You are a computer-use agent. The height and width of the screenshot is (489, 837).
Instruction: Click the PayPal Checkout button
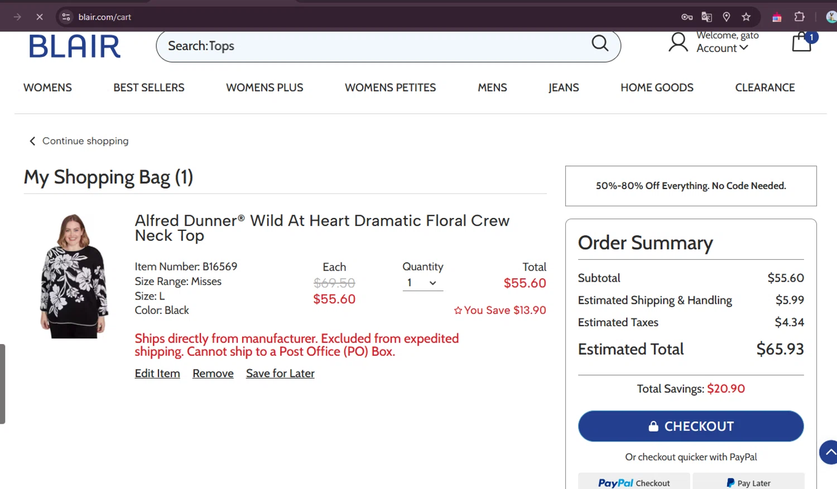click(634, 482)
